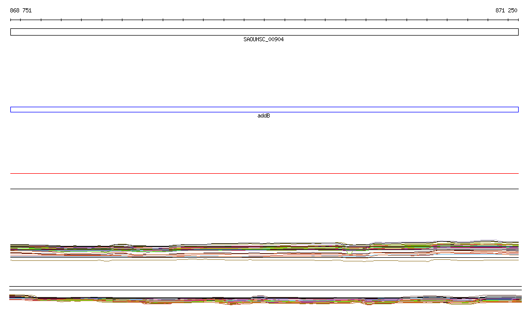
Task: Click the first tick mark on the ruler
Action: click(11, 20)
